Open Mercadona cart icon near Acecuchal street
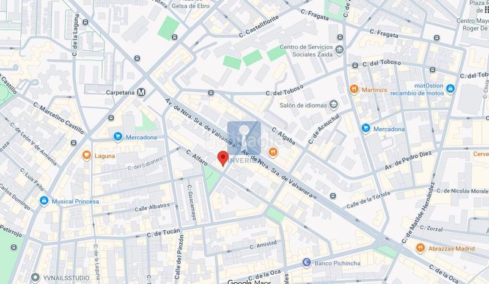This screenshot has width=489, height=284. tap(366, 128)
